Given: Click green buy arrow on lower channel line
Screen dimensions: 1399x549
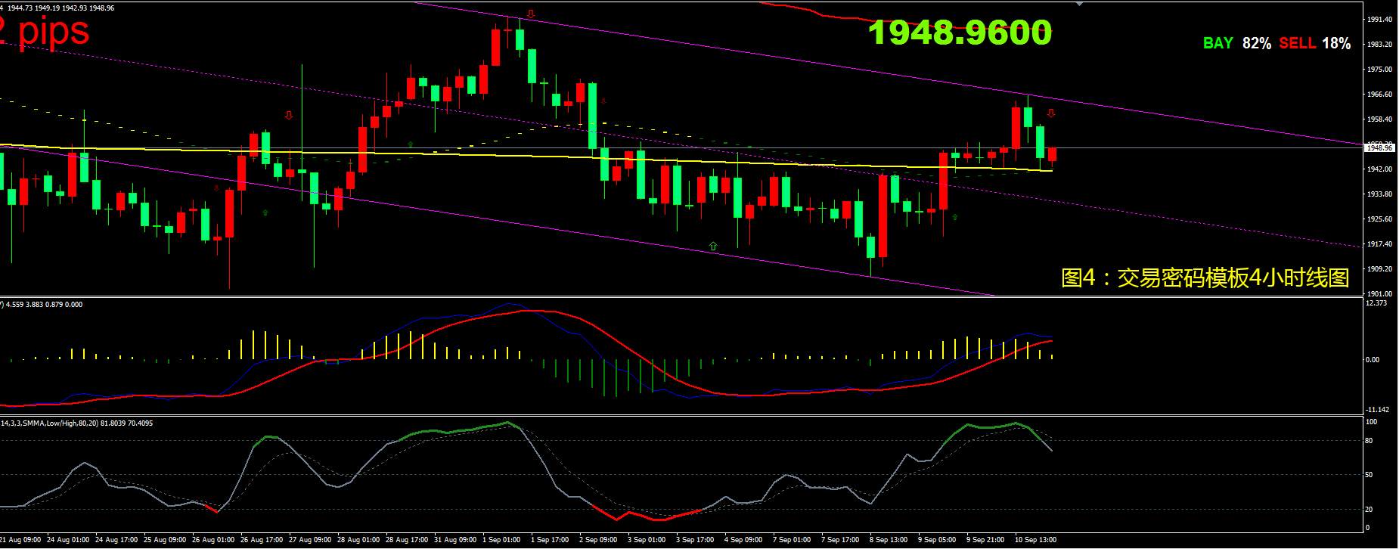Looking at the screenshot, I should click(713, 246).
